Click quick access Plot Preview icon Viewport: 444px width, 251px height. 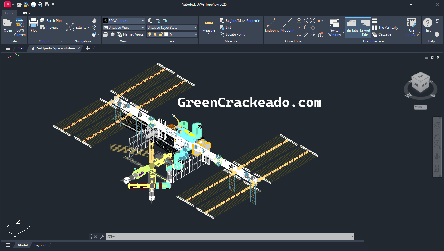47,5
